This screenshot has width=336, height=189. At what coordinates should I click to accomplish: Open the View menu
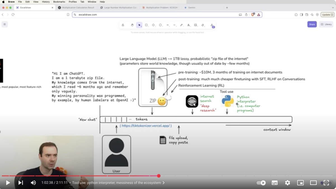(36, 2)
